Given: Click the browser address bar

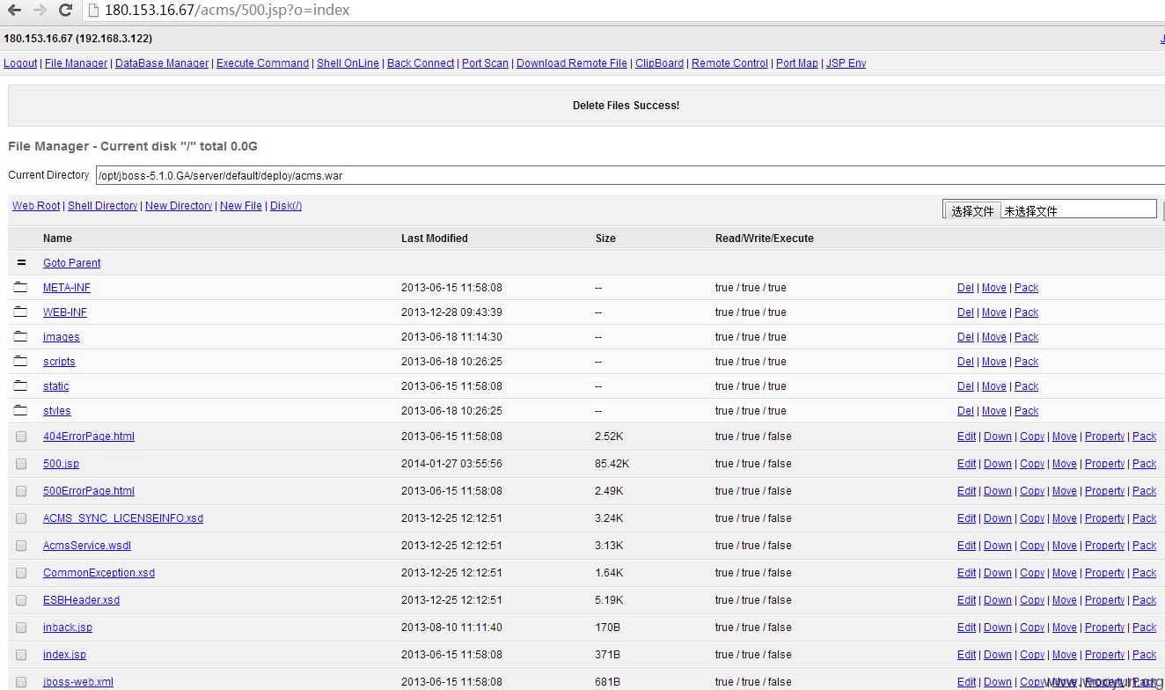Looking at the screenshot, I should [x=625, y=11].
